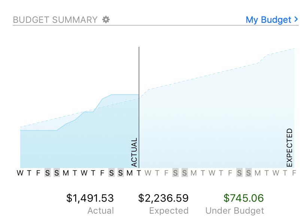Open the My Budget link
Image resolution: width=307 pixels, height=223 pixels.
point(268,20)
